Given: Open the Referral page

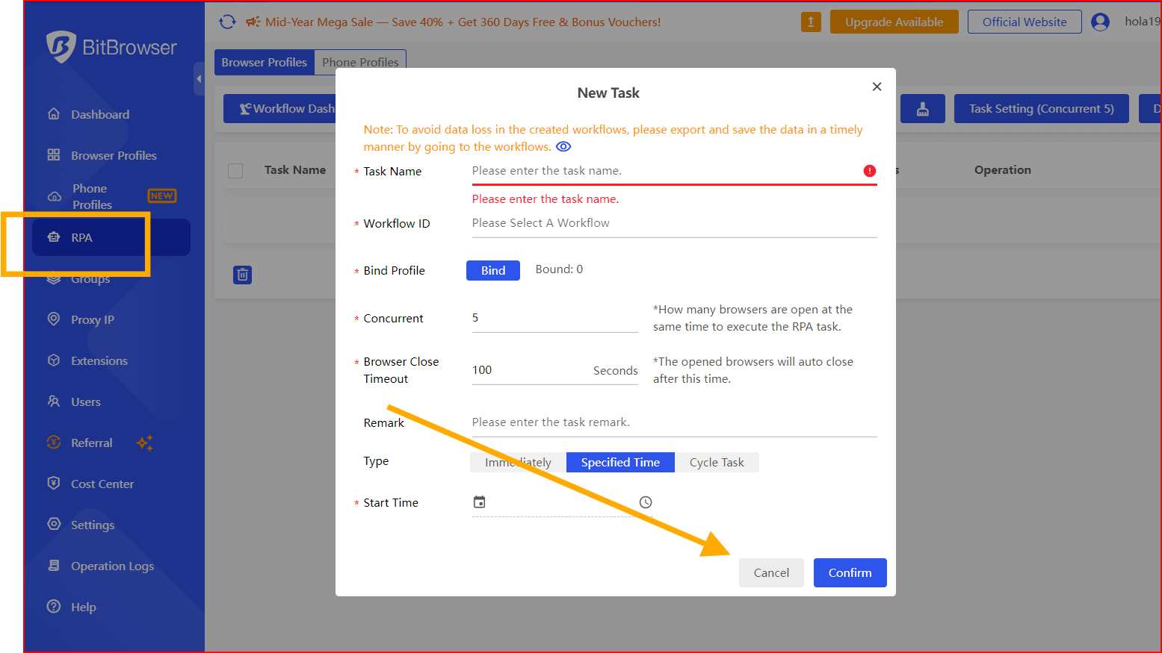Looking at the screenshot, I should 92,443.
